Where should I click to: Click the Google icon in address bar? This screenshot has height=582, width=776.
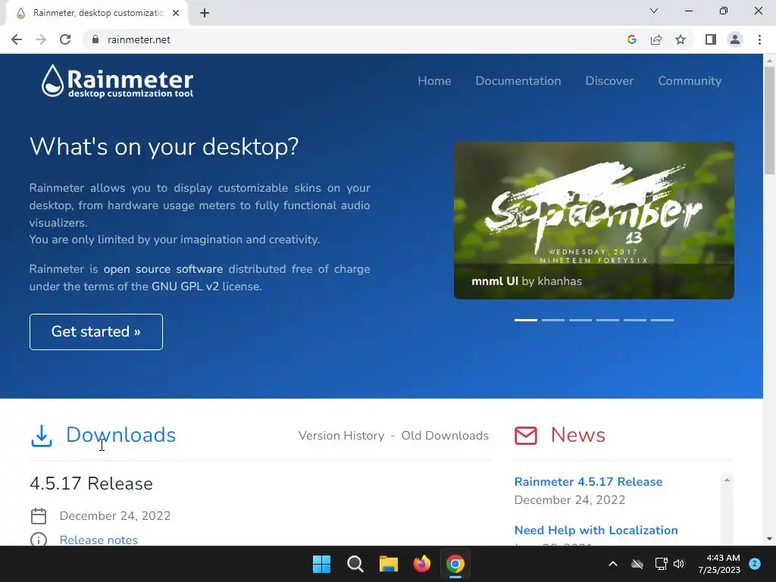coord(631,39)
